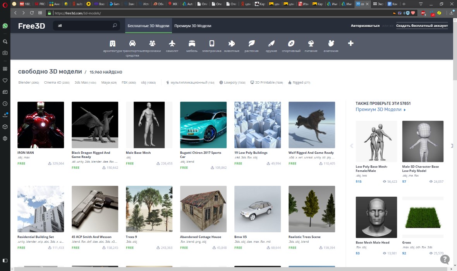This screenshot has height=271, width=457.
Task: Open extensions cube in Opera sidebar
Action: pyautogui.click(x=5, y=127)
